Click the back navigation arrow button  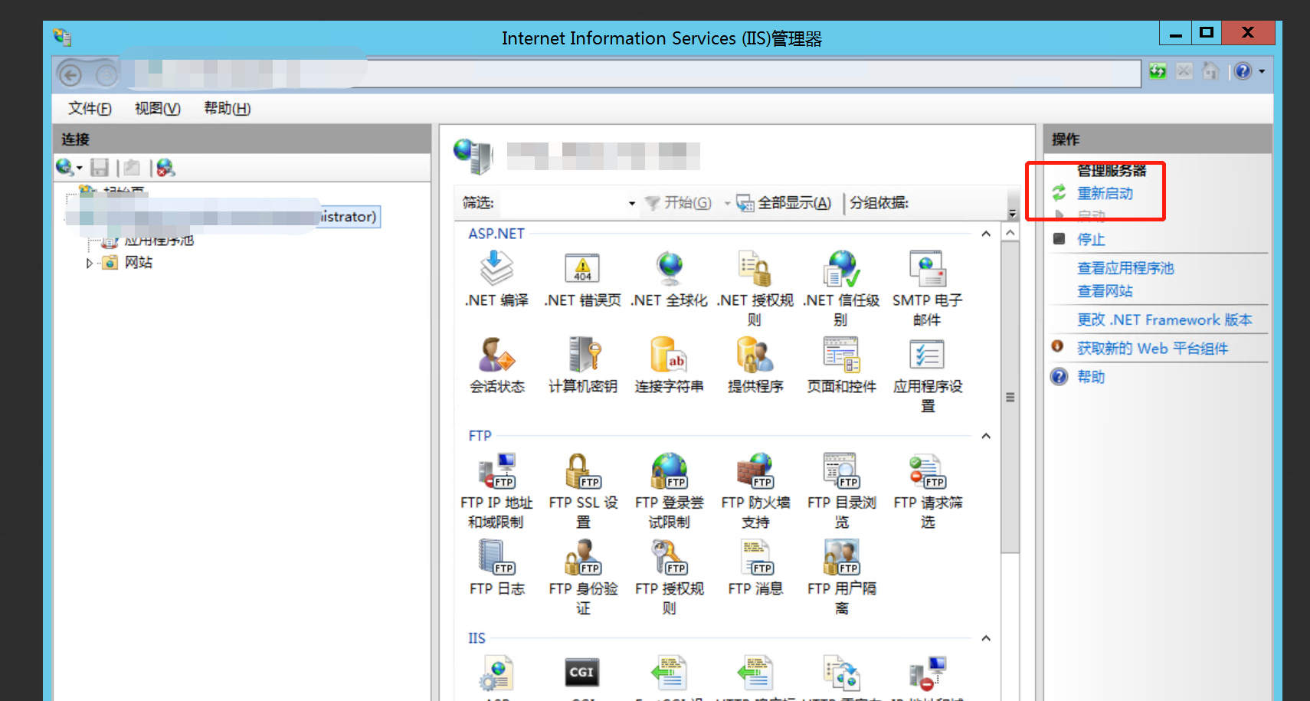point(70,75)
